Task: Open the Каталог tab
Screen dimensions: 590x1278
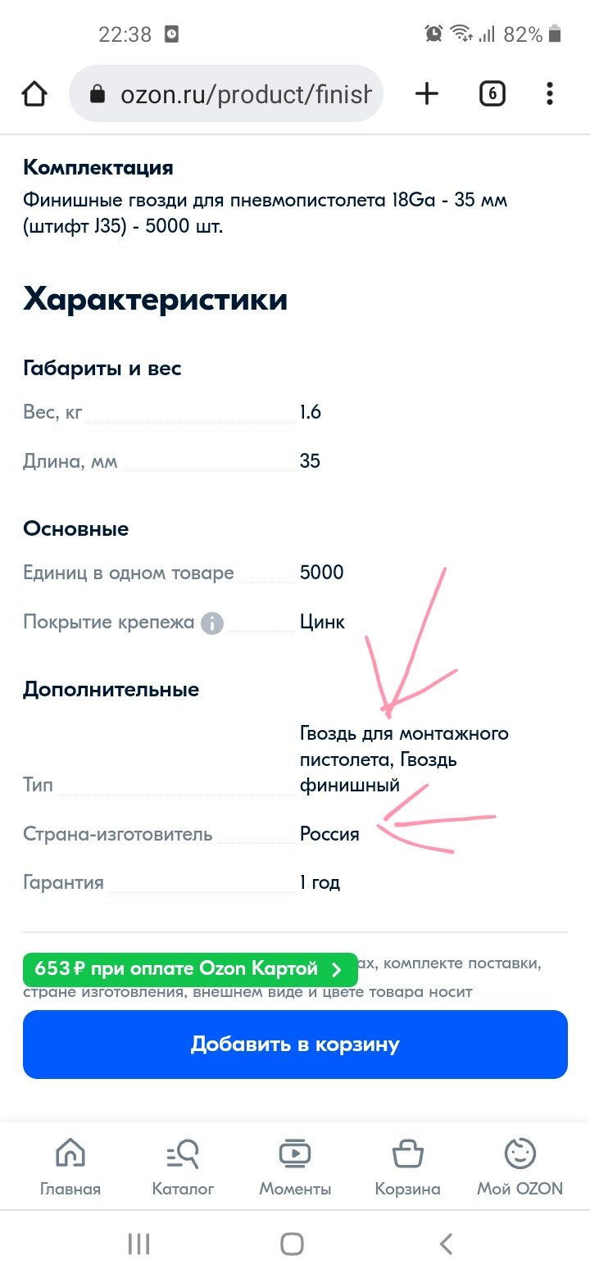Action: click(x=183, y=1165)
